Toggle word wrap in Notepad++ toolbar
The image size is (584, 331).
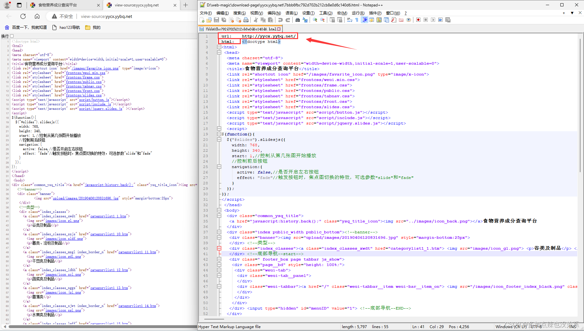349,20
